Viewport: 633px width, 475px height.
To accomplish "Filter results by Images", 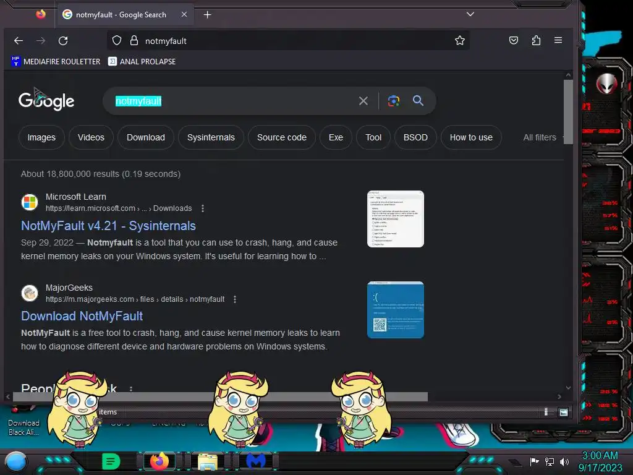I will click(41, 137).
